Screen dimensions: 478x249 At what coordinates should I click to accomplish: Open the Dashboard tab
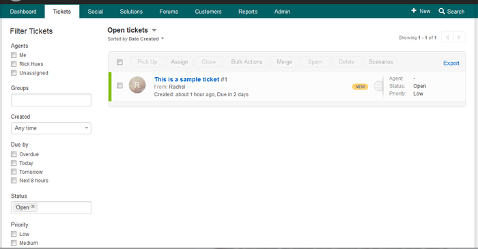23,12
